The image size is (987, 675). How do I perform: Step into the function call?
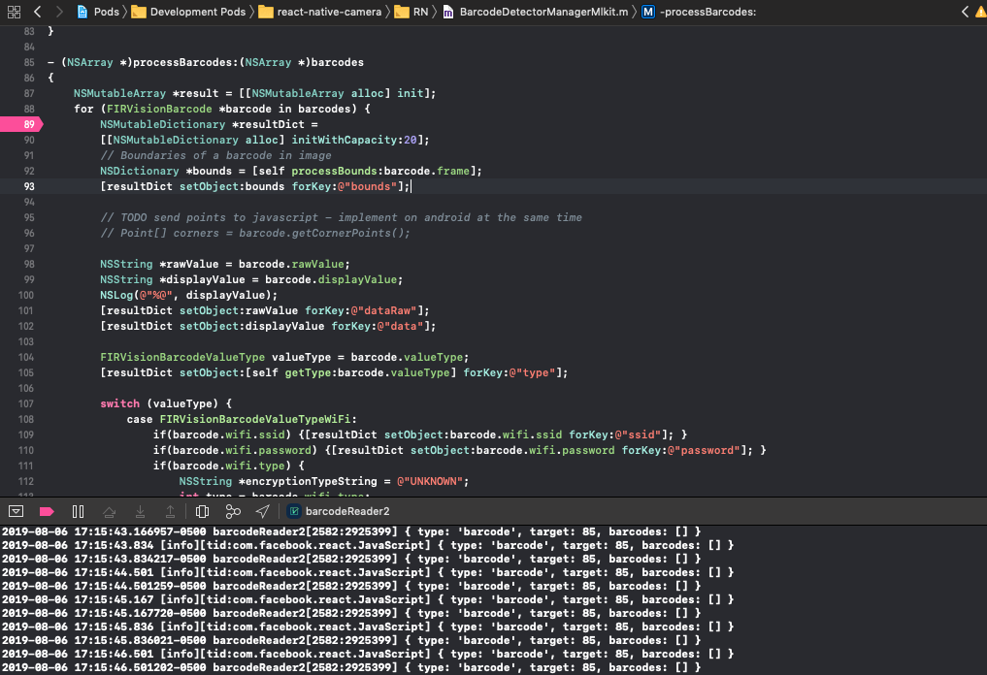tap(142, 511)
